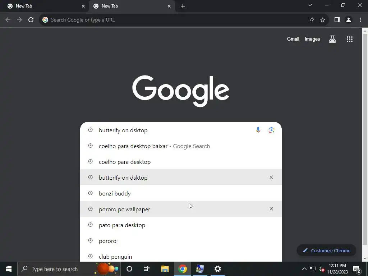Search by image with Google Lens
The width and height of the screenshot is (368, 276).
(x=271, y=130)
